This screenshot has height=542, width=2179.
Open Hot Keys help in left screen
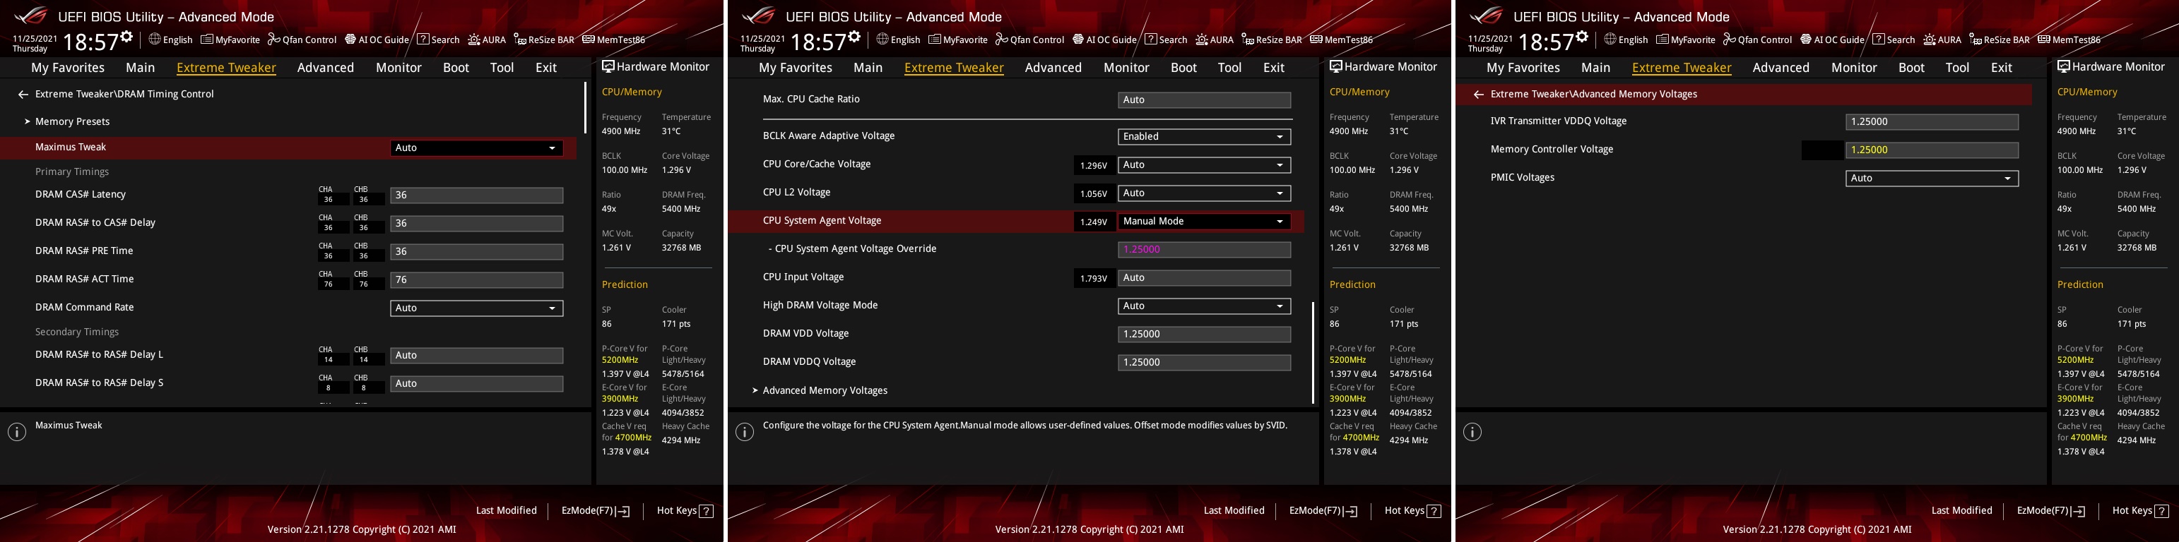coord(685,511)
